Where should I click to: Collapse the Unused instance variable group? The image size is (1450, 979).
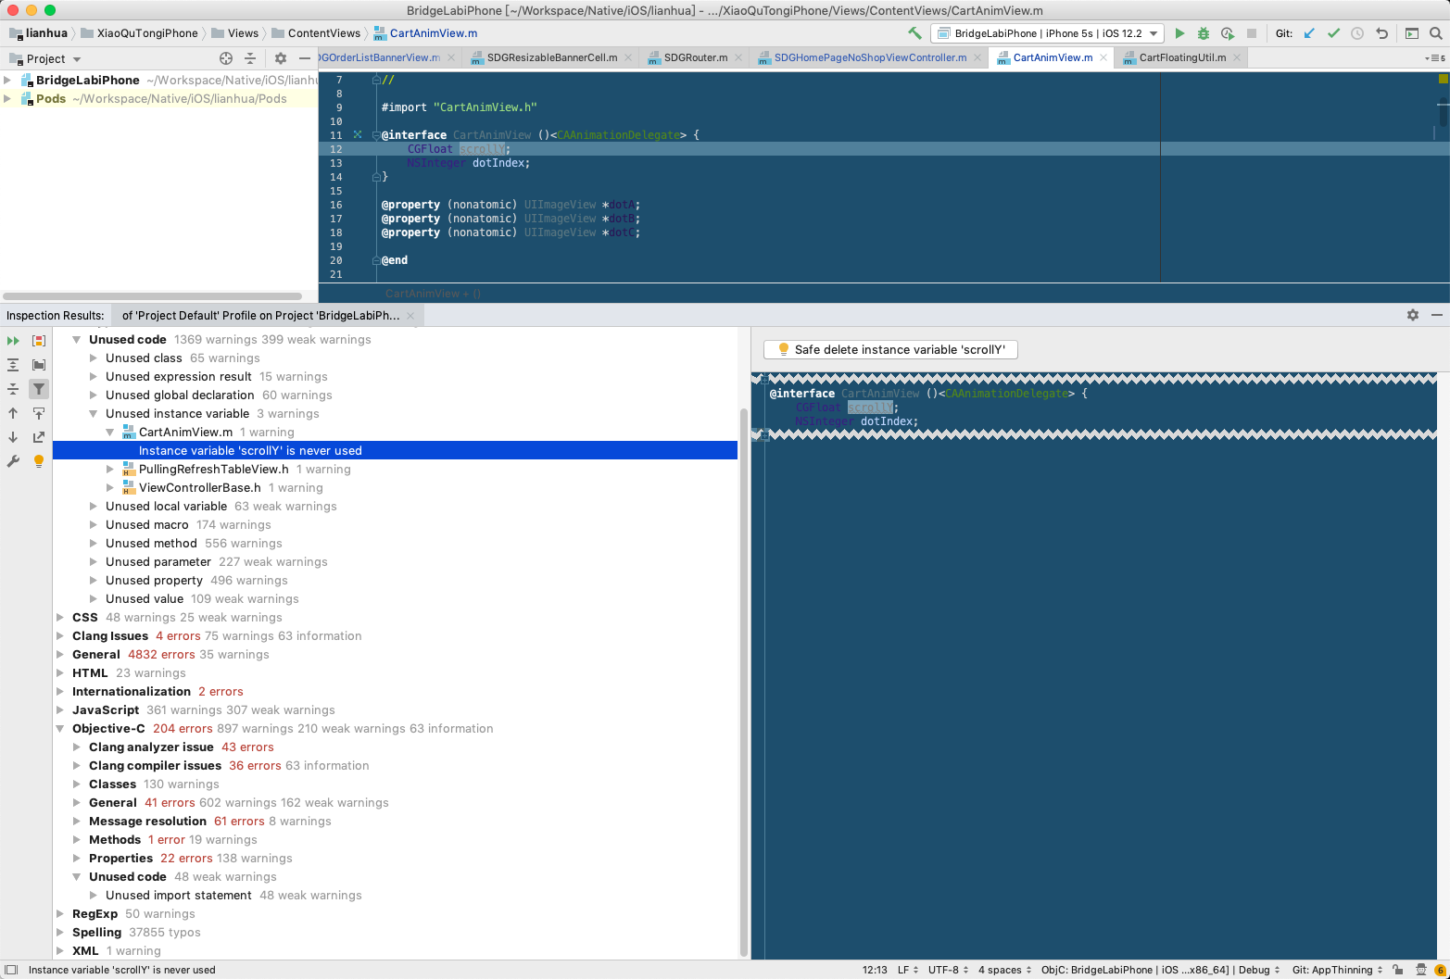coord(94,414)
